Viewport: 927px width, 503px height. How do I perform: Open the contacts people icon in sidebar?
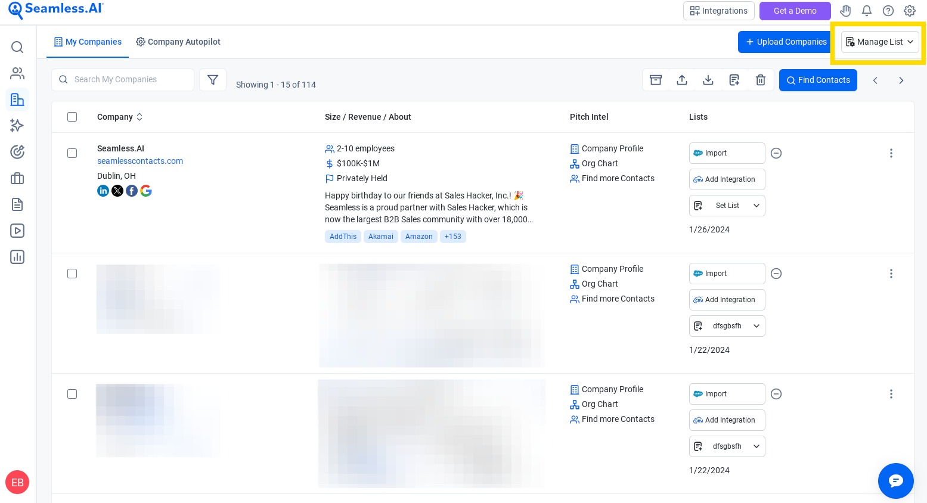(17, 73)
